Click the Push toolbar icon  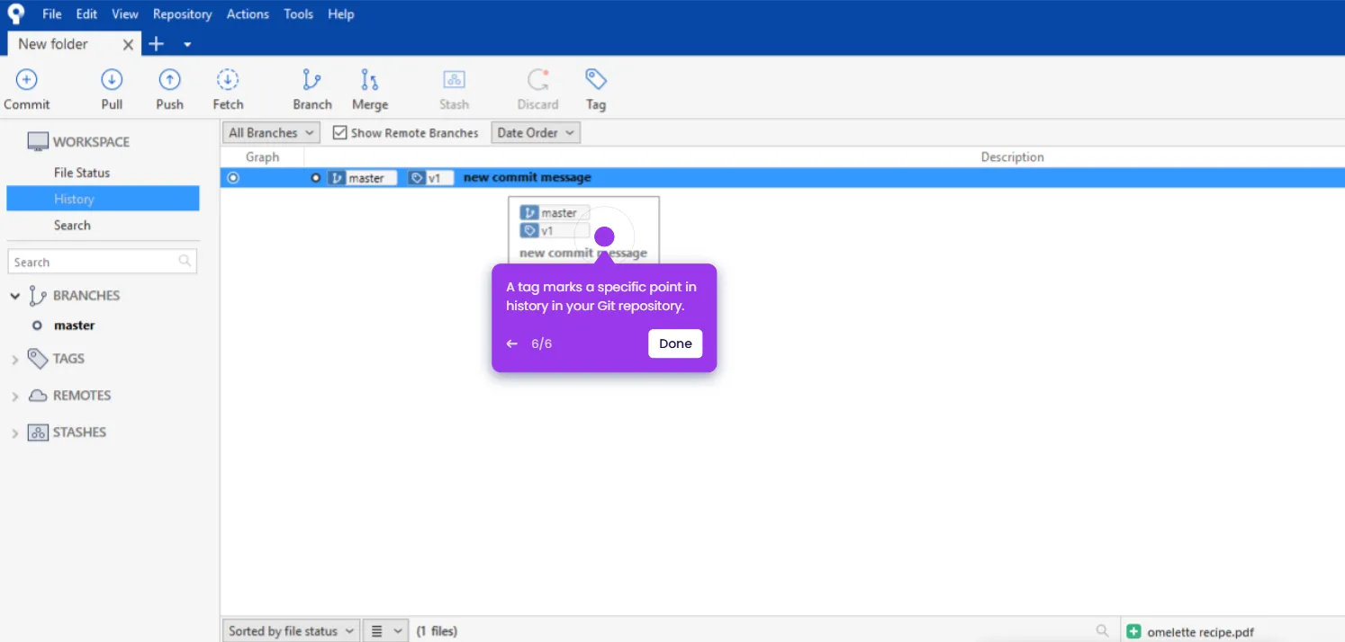(x=169, y=79)
